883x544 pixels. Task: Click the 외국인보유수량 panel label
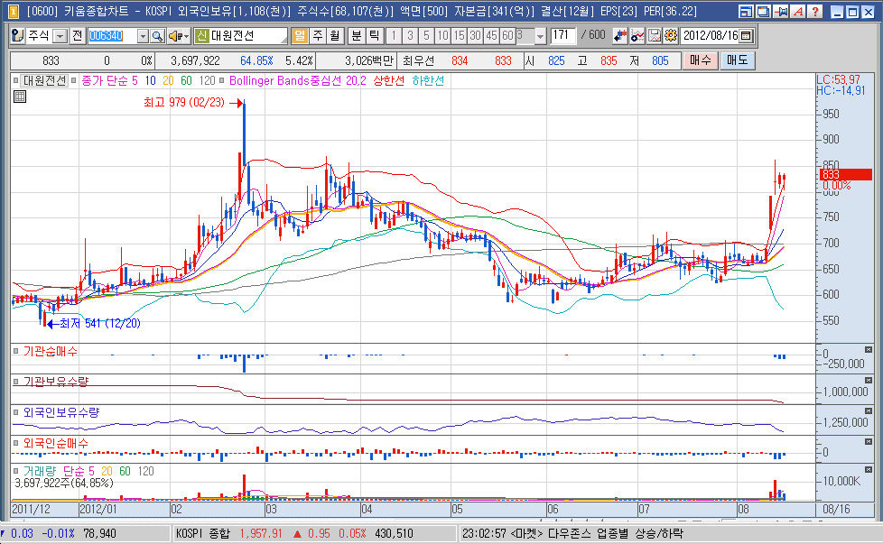click(x=61, y=412)
